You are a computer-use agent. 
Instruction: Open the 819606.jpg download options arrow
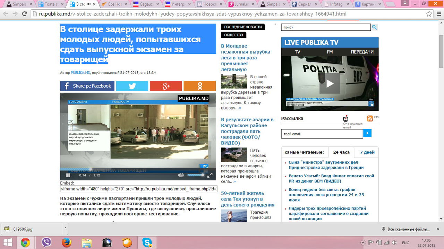(65, 229)
